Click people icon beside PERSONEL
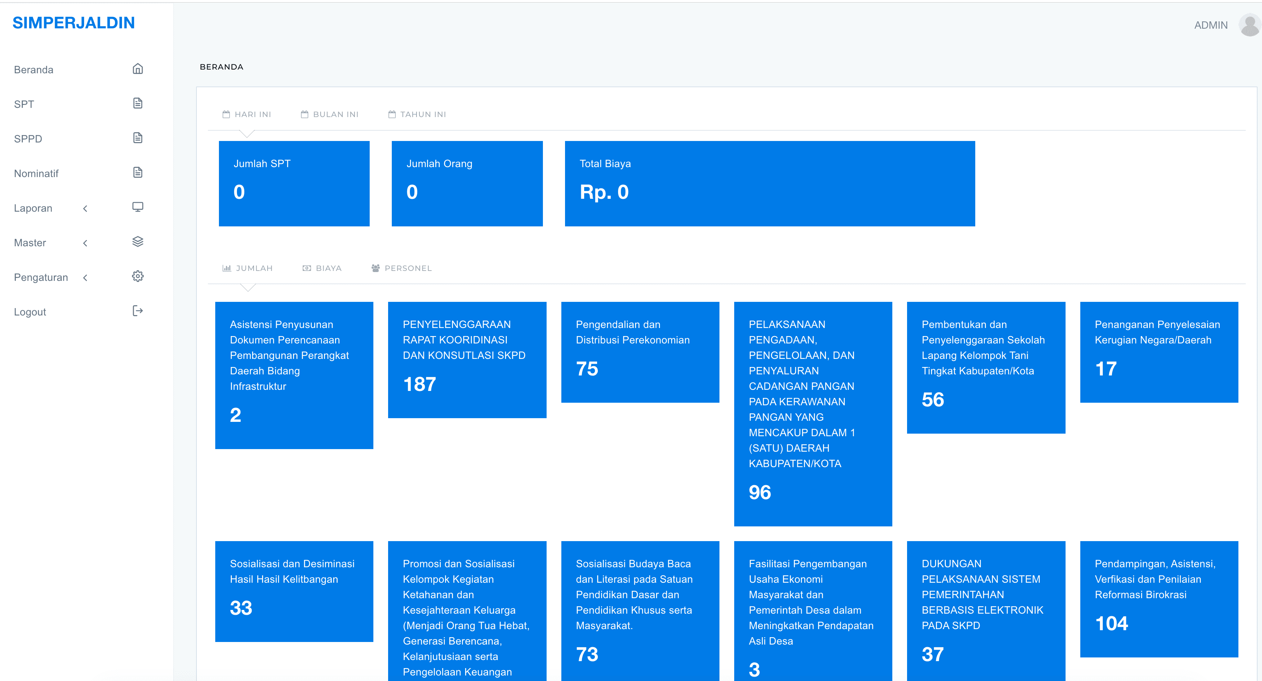This screenshot has width=1262, height=681. tap(375, 268)
